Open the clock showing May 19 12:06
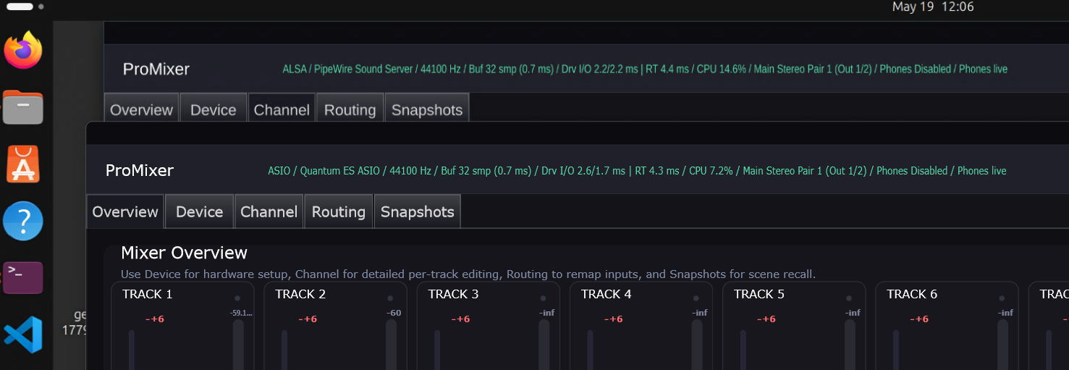Screen dimensions: 1069x370 pyautogui.click(x=934, y=7)
